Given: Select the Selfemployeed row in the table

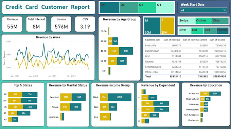Looking at the screenshot, I should tap(185, 67).
